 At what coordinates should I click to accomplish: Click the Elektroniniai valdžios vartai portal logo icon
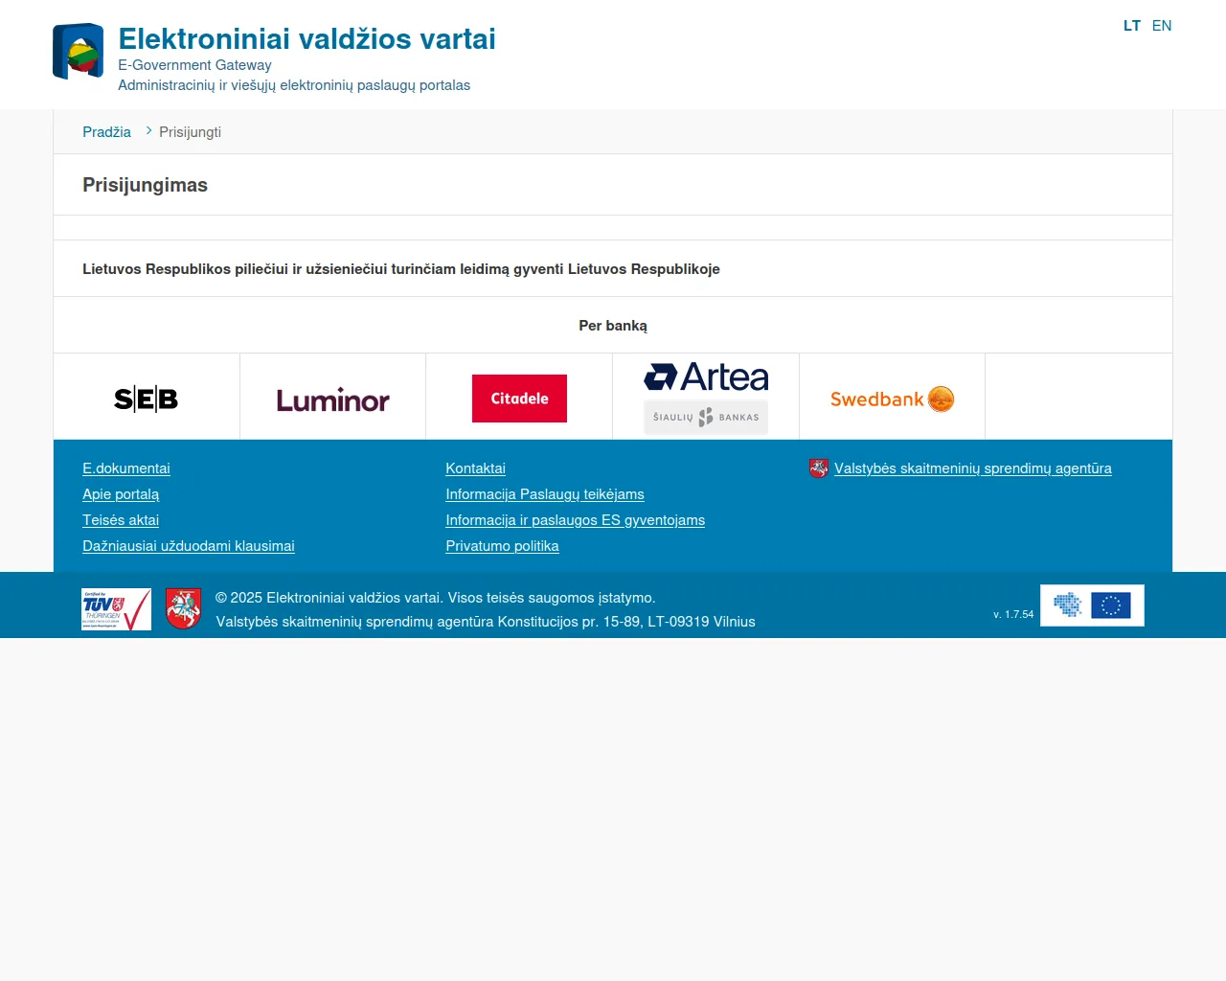tap(78, 51)
